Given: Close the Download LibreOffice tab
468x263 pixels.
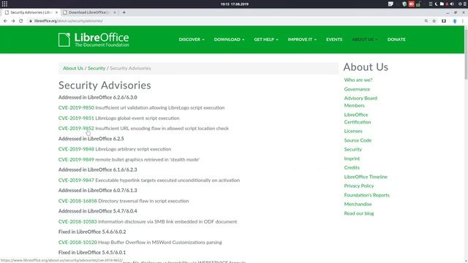Looking at the screenshot, I should [115, 12].
